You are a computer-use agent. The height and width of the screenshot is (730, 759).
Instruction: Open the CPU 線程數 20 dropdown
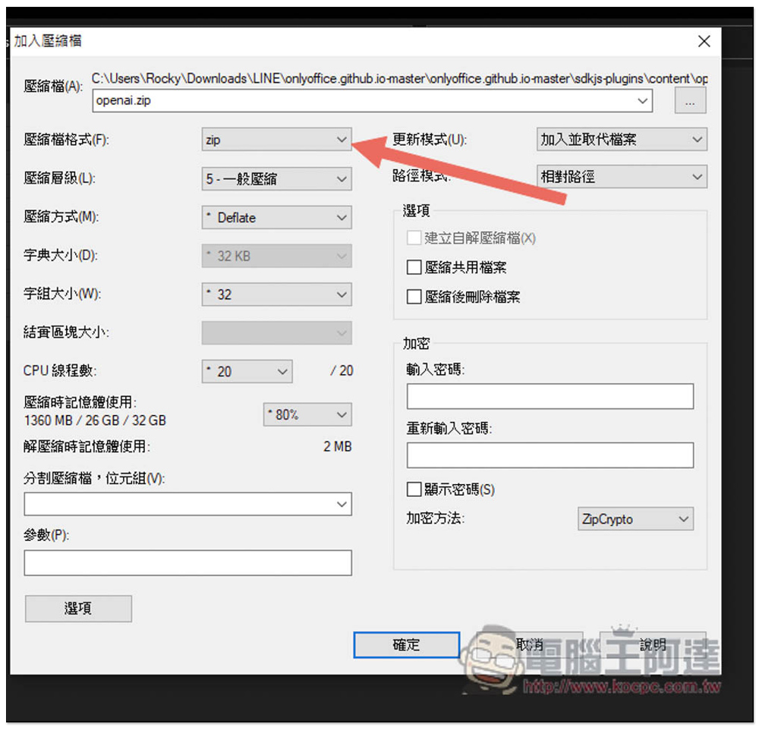pyautogui.click(x=247, y=371)
